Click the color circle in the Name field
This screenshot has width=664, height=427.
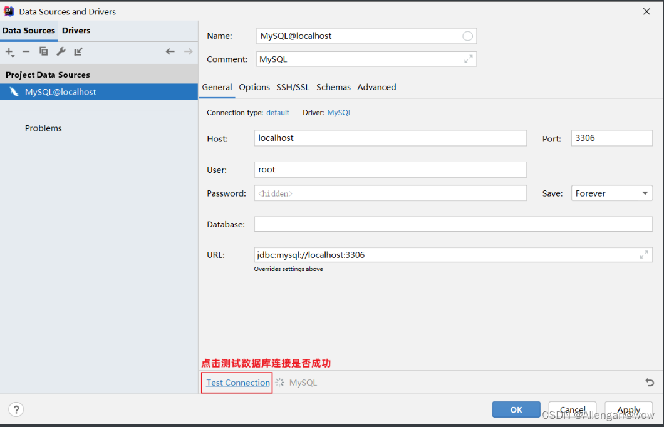(467, 36)
